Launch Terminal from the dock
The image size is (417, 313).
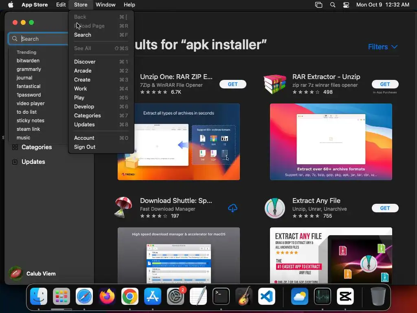point(221,296)
